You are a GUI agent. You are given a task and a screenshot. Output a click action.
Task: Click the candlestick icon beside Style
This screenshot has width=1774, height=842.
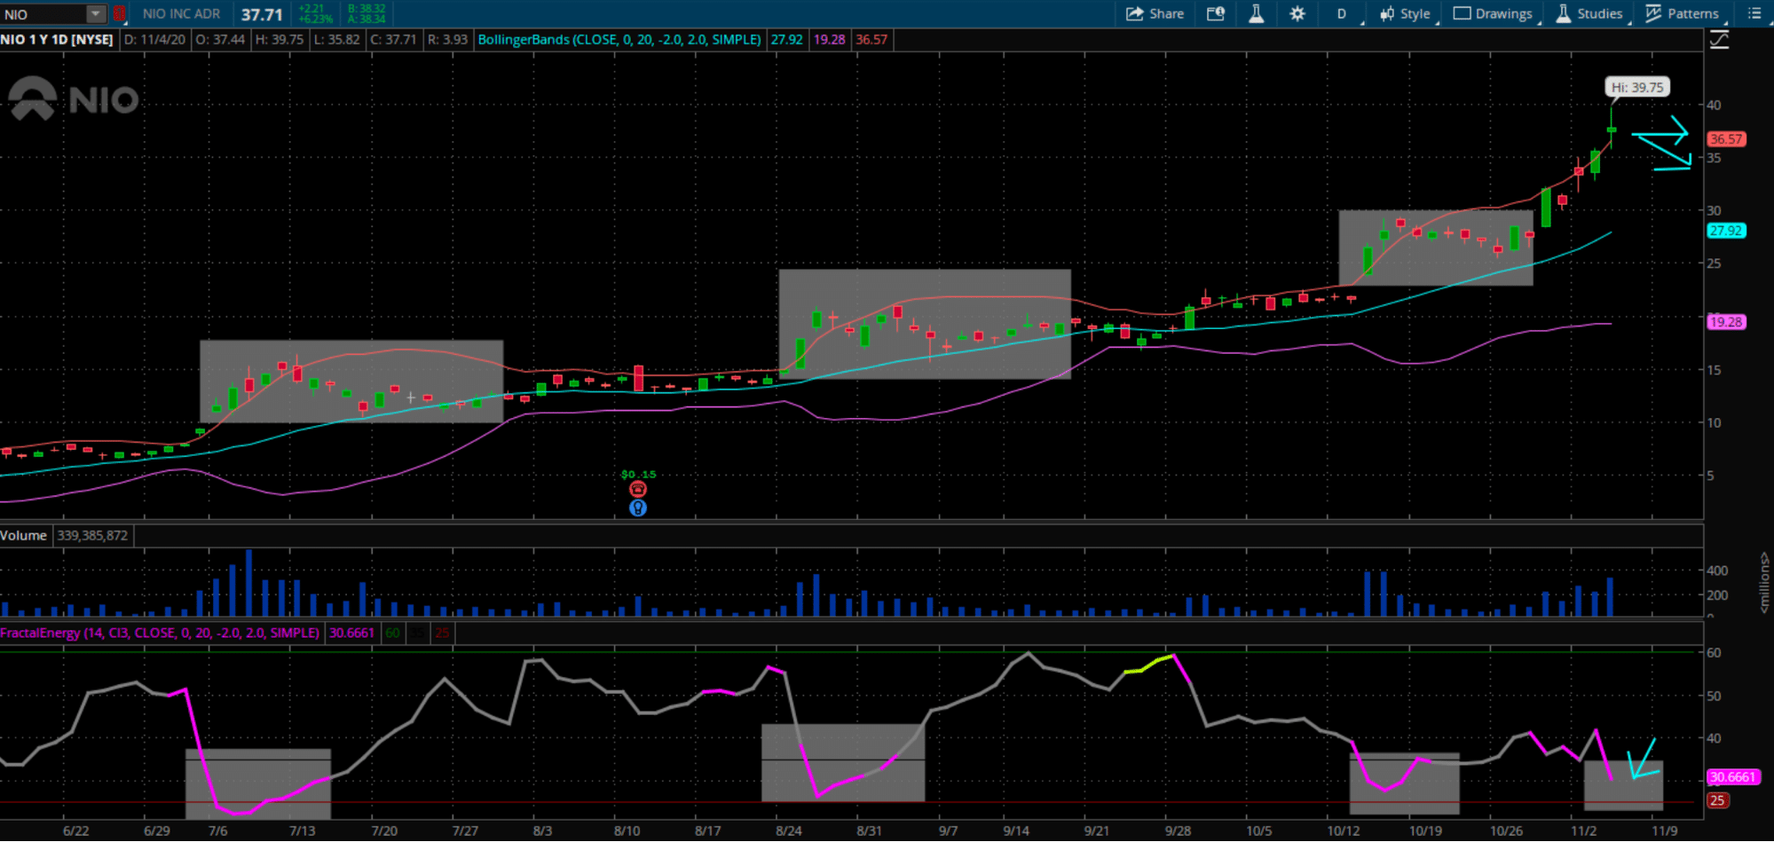1387,14
